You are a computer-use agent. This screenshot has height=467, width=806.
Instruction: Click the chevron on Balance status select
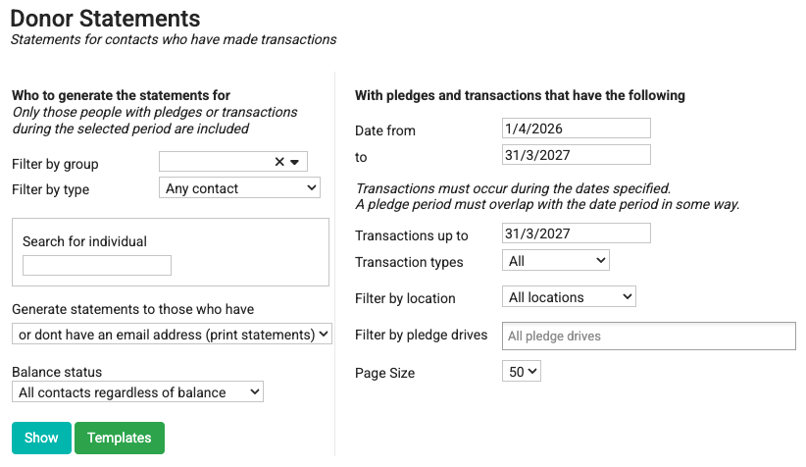pyautogui.click(x=254, y=391)
